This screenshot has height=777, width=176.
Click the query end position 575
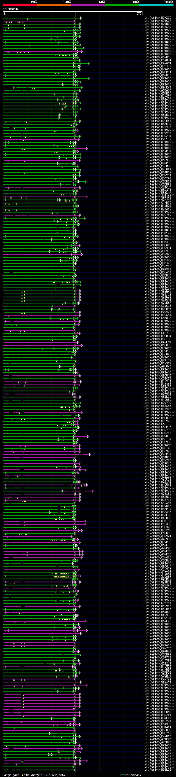(139, 14)
